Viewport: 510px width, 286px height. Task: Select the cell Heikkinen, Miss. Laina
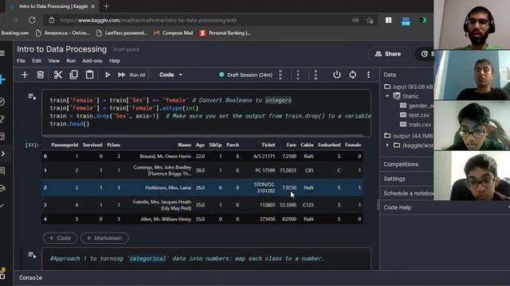[x=168, y=187]
